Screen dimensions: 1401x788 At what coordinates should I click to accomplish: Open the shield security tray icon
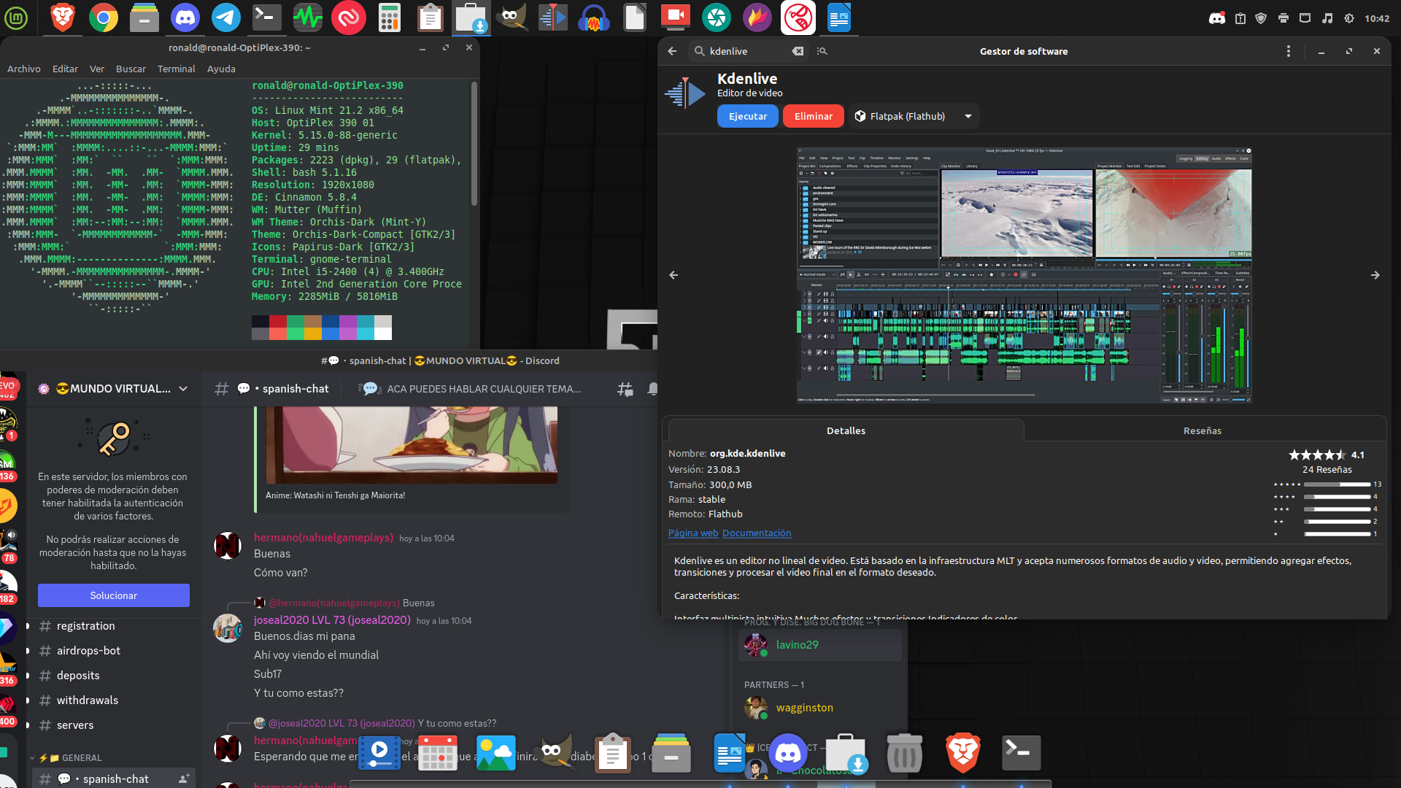click(x=1261, y=18)
